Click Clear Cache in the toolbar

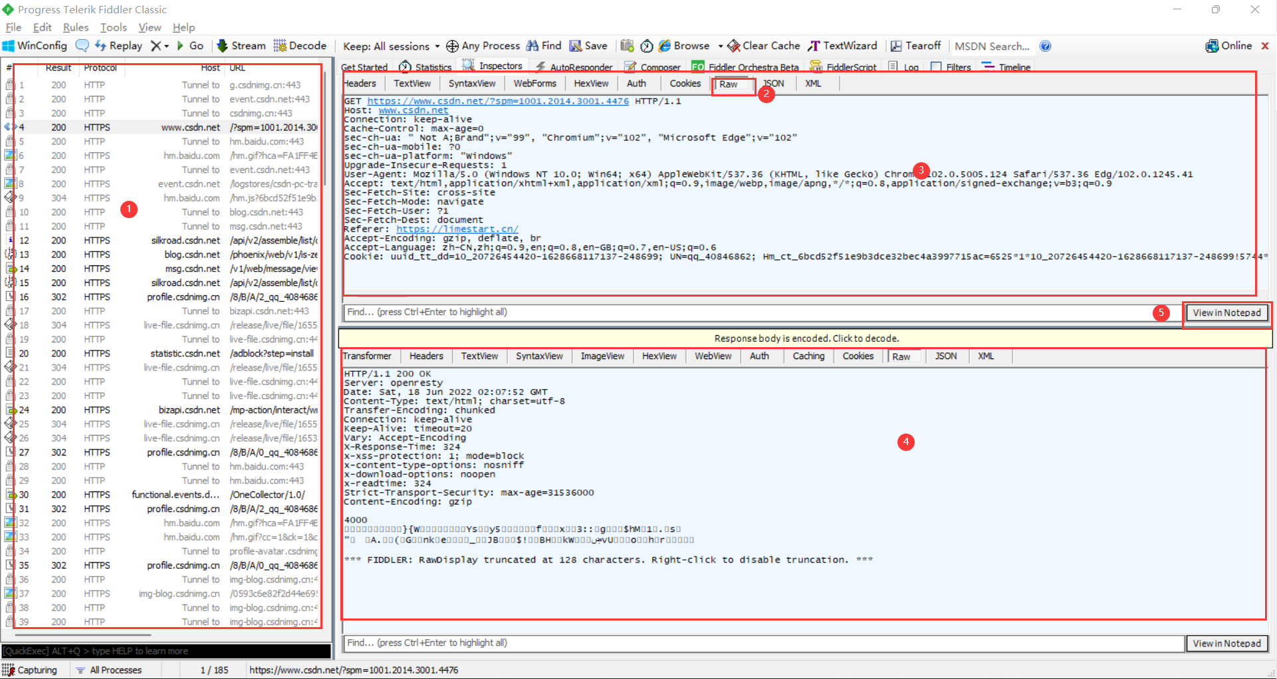(x=764, y=46)
